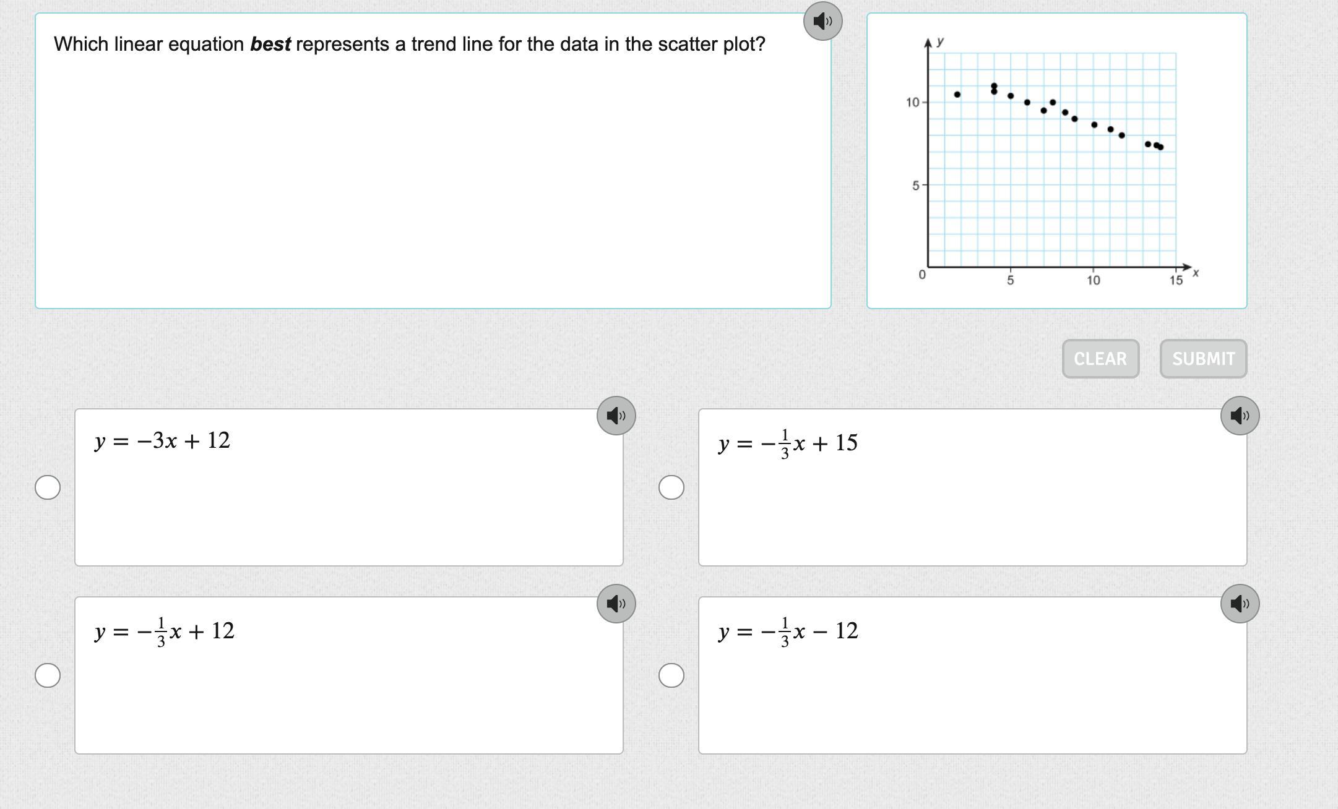Click the y = −3x + 12 equation text
1338x809 pixels.
(162, 441)
